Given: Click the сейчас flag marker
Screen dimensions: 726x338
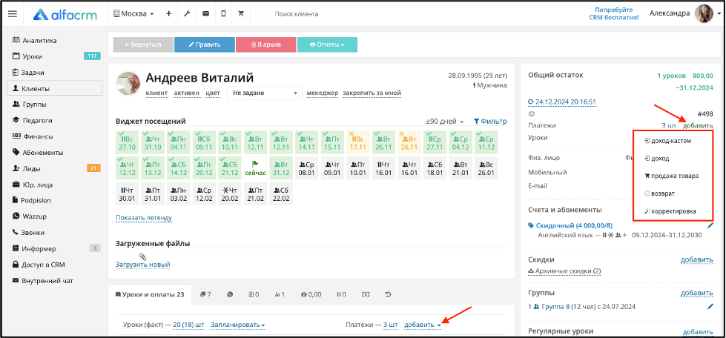Looking at the screenshot, I should [x=255, y=168].
